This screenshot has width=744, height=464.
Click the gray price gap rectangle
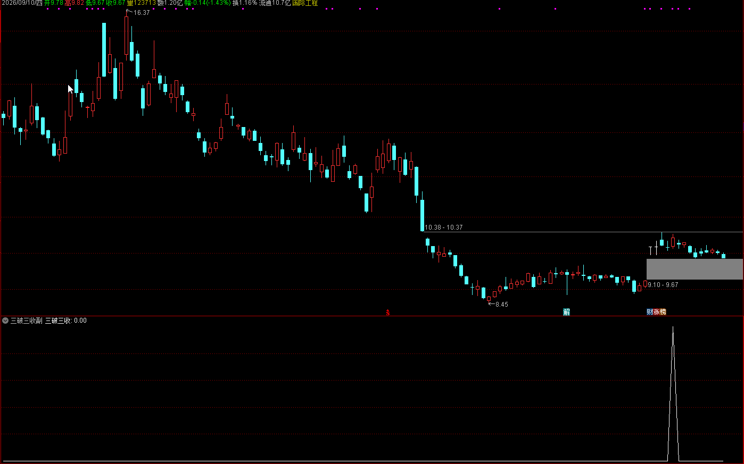click(x=695, y=269)
